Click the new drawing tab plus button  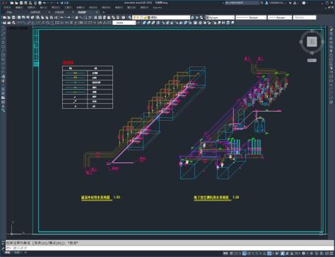pos(103,12)
